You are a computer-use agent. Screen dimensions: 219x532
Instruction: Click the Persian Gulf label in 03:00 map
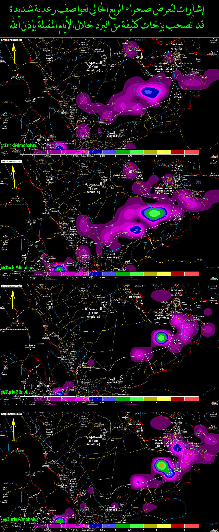[140, 286]
